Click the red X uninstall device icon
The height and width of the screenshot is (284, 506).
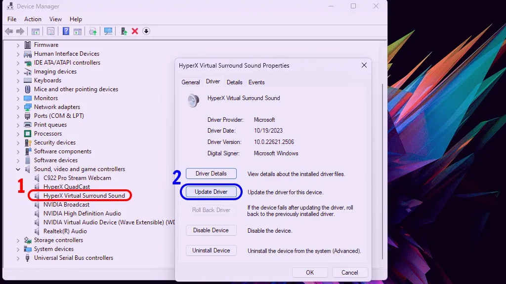tap(135, 31)
